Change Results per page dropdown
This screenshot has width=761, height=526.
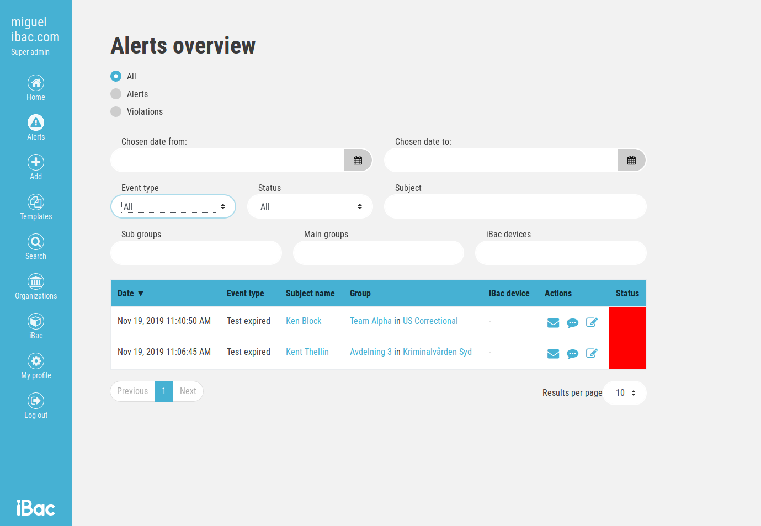click(x=625, y=393)
